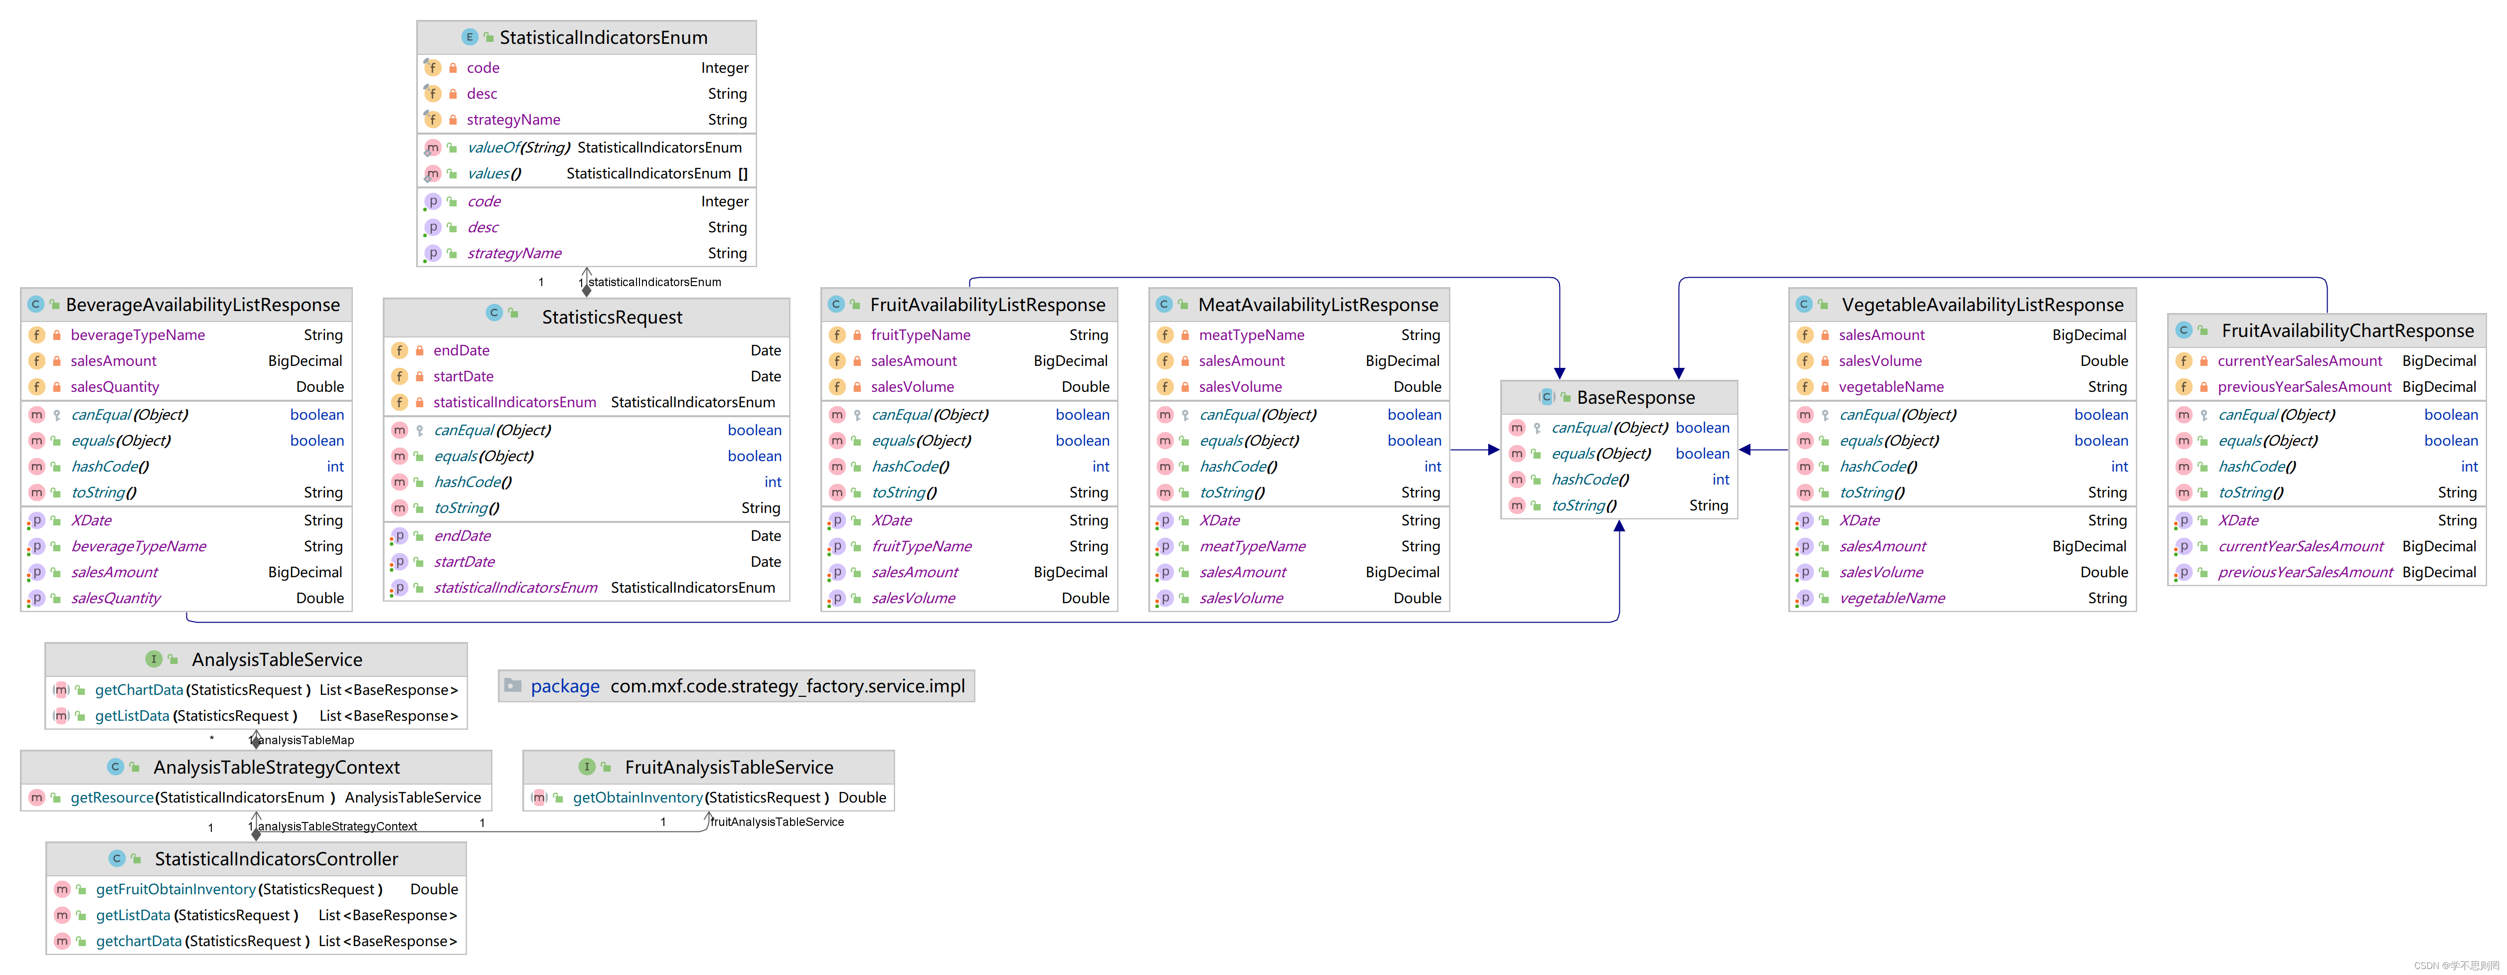
Task: Click the method icon of getResource
Action: click(37, 798)
